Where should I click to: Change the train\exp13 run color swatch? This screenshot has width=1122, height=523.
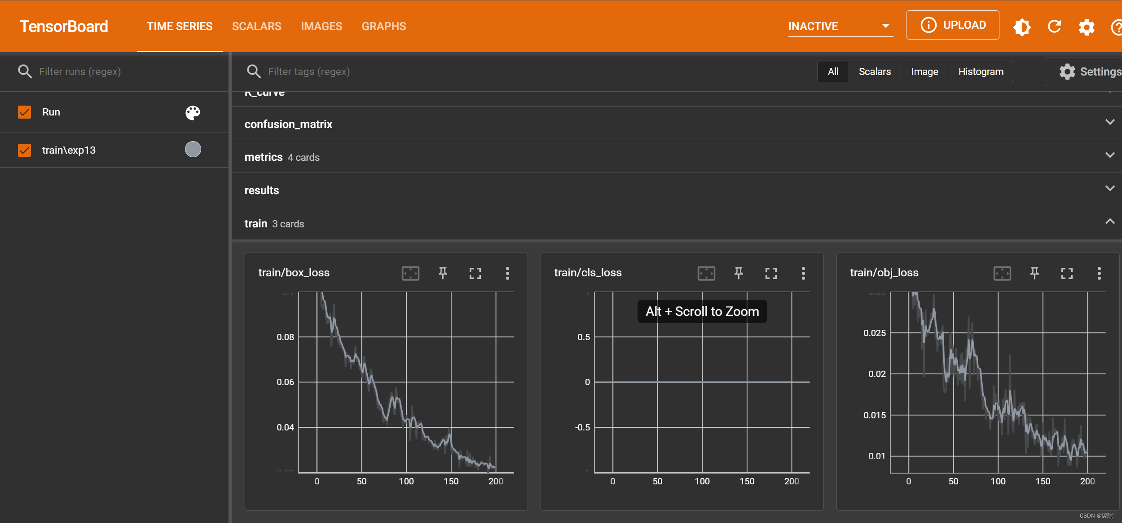pos(193,149)
